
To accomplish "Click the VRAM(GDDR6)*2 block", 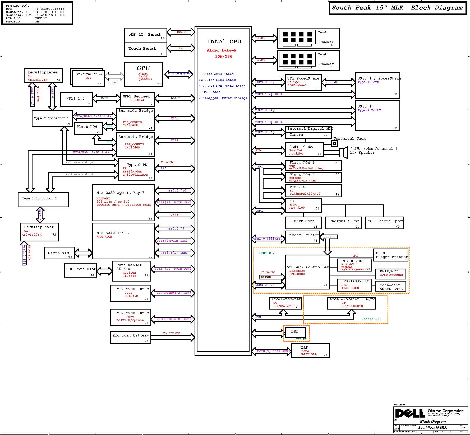I will point(88,78).
